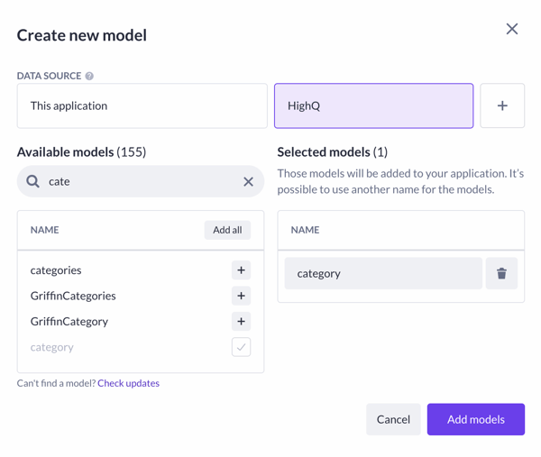Click the search magnifier icon
Screen dimensions: 541x457
coord(33,181)
